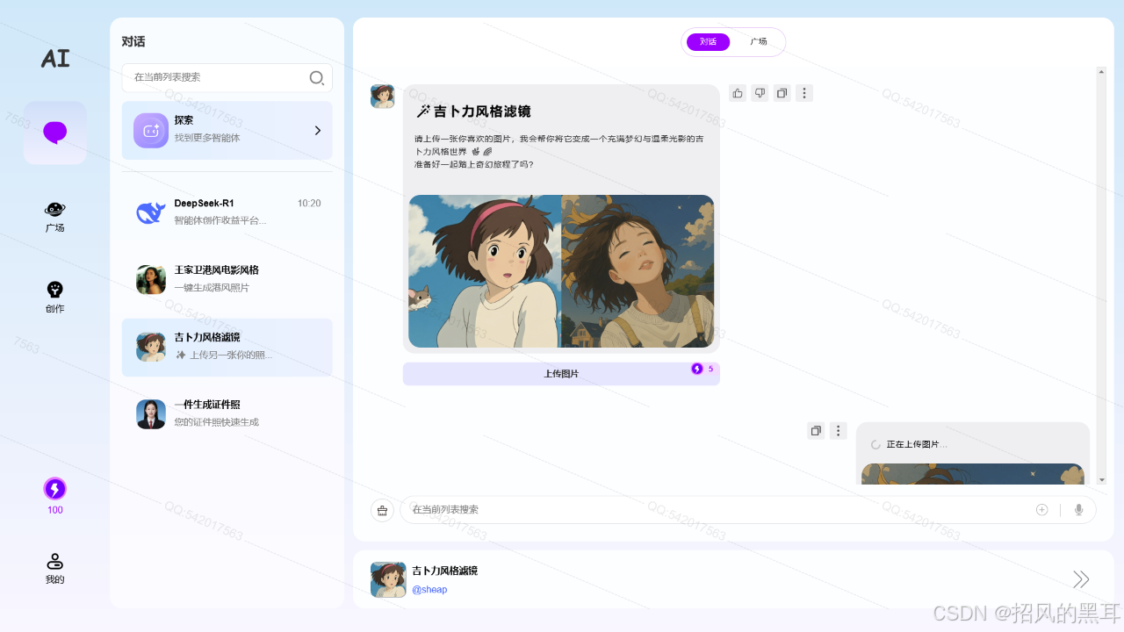Click the DeepSeek whale avatar

151,212
